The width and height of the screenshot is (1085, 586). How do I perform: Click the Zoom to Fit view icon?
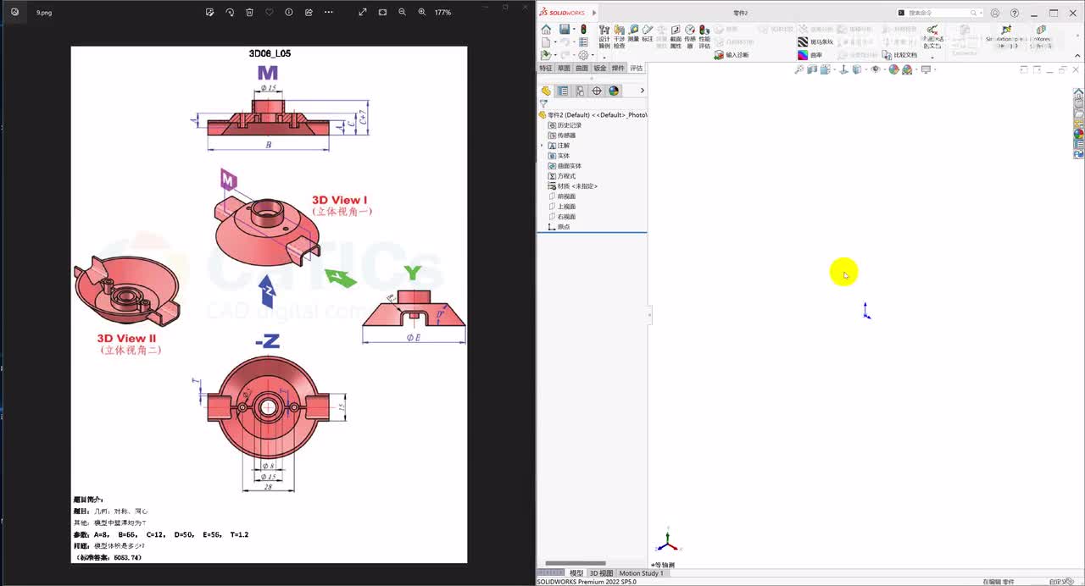tap(799, 69)
